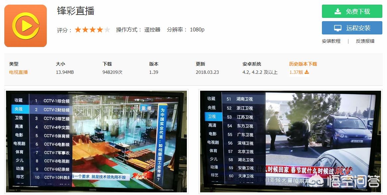Image resolution: width=387 pixels, height=195 pixels.
Task: Click the blue 远程安装 button
Action: point(352,28)
